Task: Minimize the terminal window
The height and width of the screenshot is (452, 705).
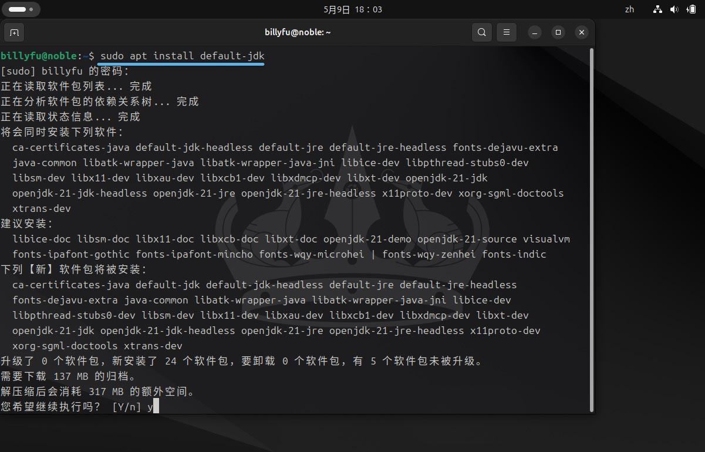Action: (535, 32)
